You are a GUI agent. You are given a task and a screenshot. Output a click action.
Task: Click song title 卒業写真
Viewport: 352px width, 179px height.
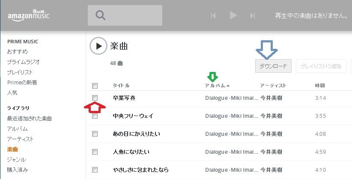click(124, 98)
